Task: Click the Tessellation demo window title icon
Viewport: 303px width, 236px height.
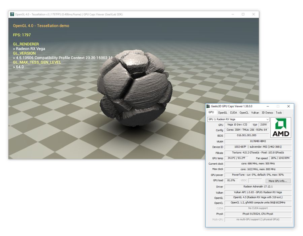Action: (12, 14)
